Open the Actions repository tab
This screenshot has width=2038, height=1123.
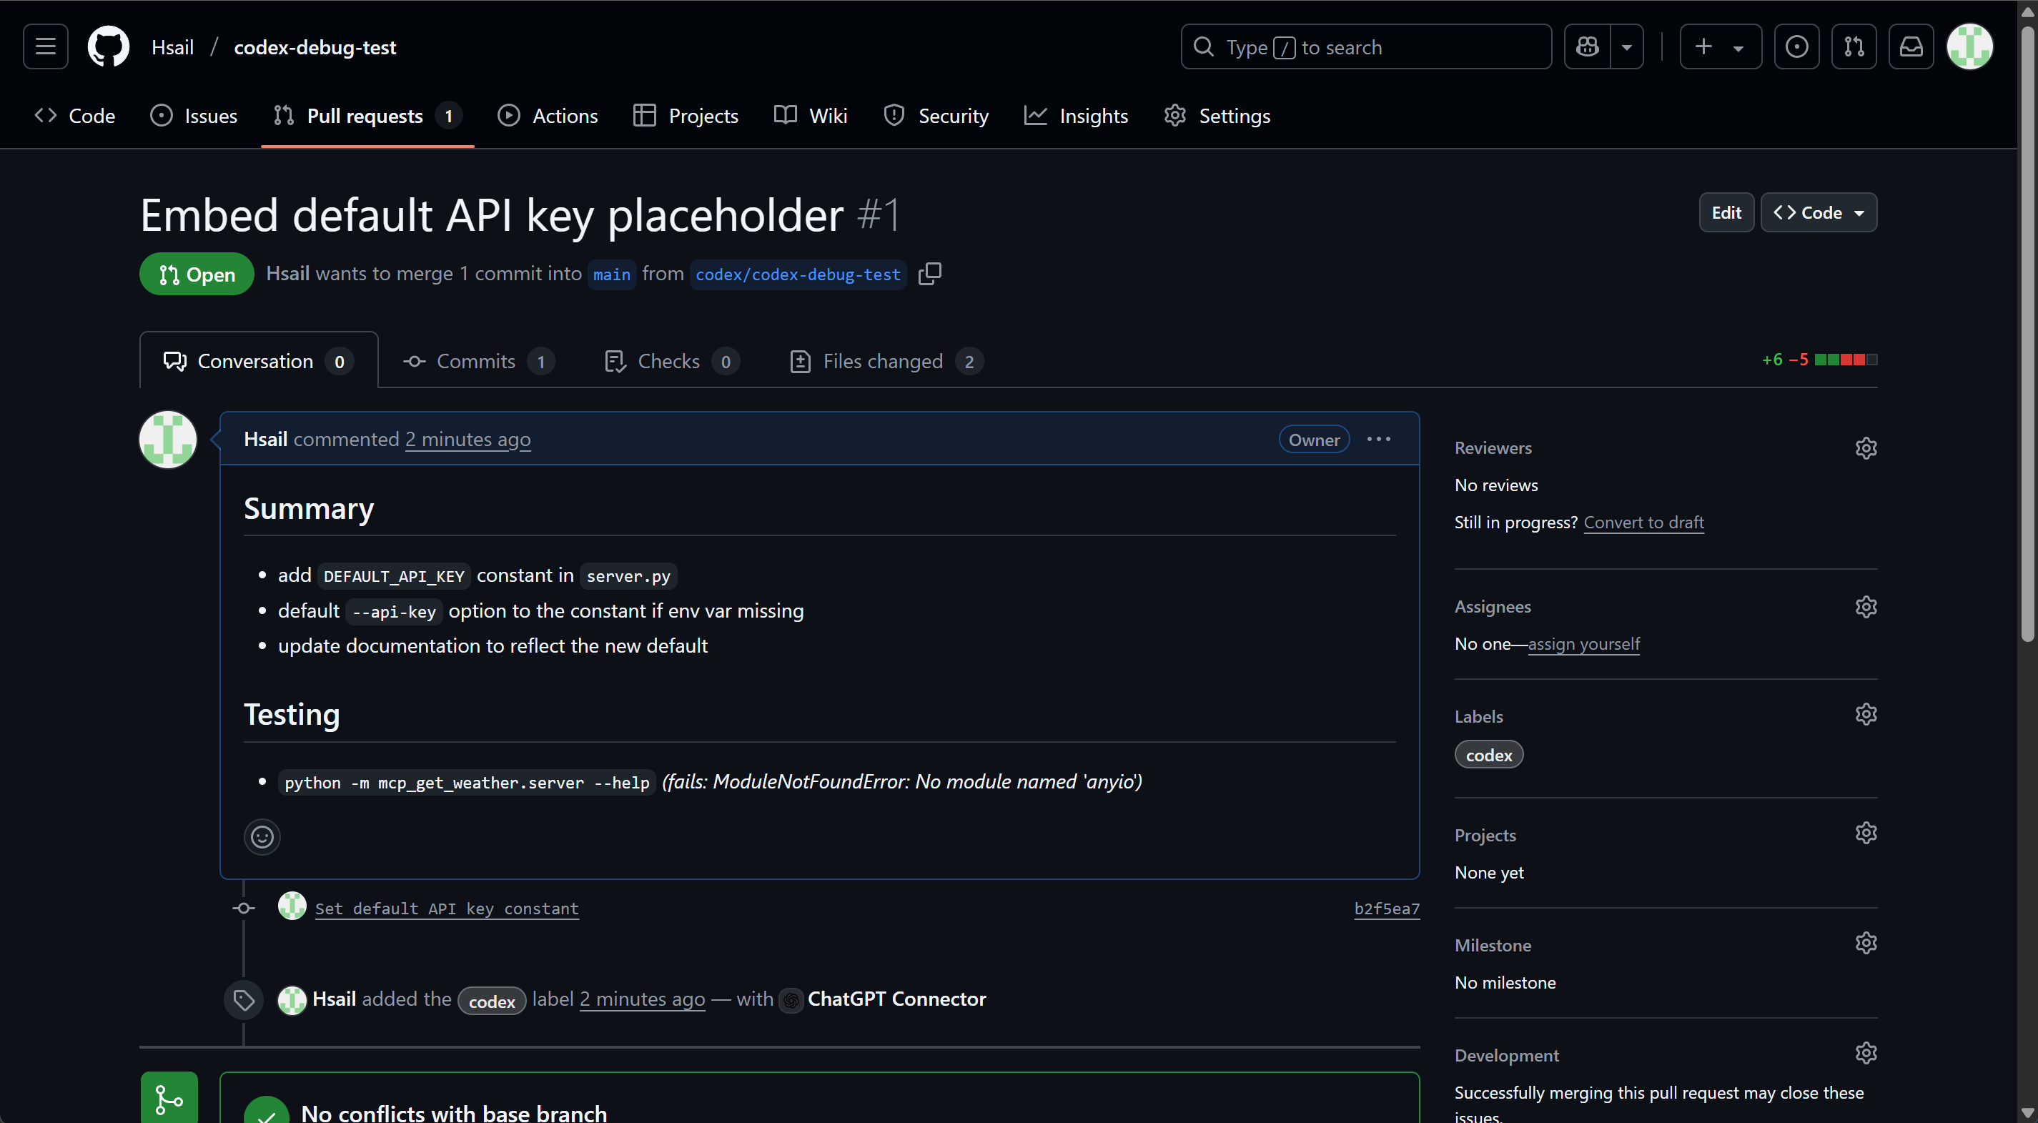click(x=548, y=116)
